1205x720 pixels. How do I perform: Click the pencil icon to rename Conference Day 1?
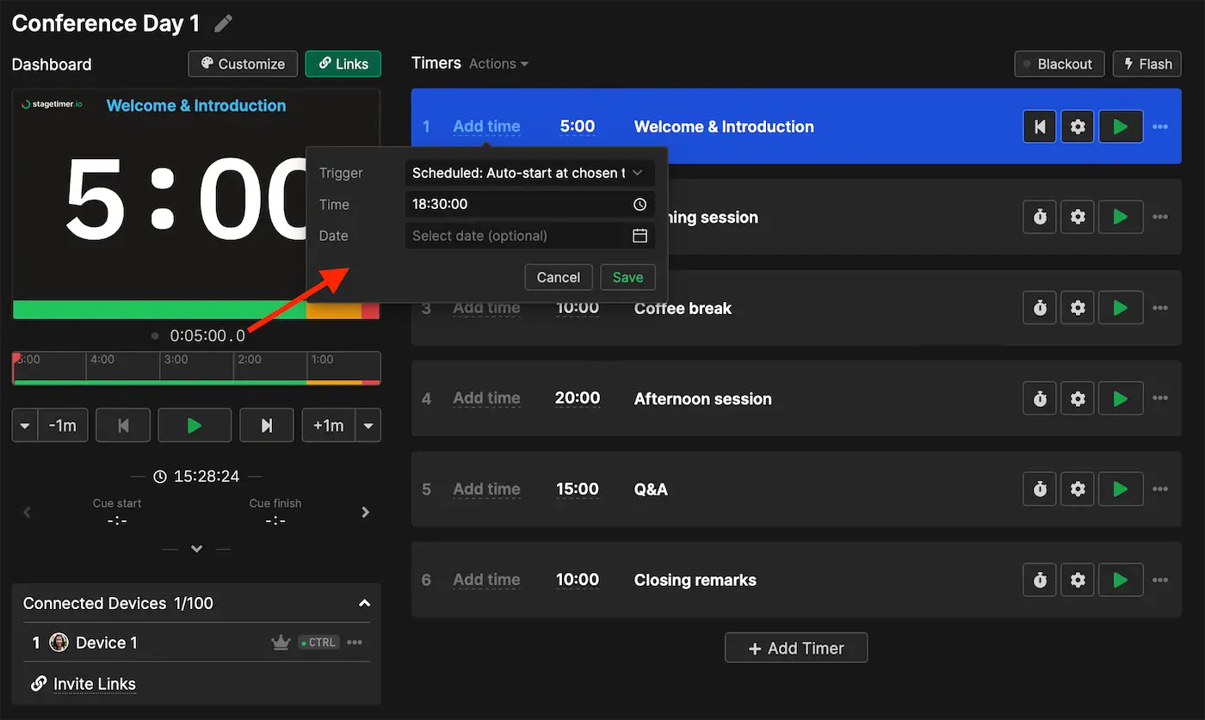[222, 23]
